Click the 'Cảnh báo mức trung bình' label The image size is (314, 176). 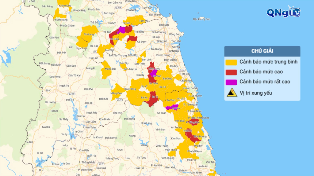pos(268,62)
